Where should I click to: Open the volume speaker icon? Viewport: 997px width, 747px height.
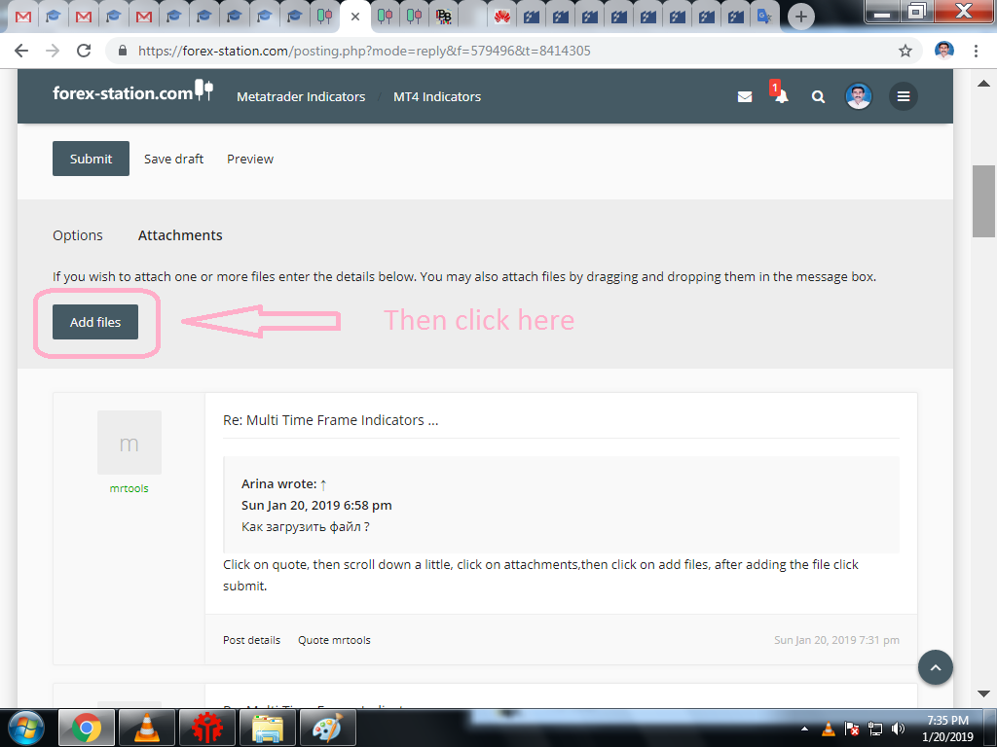(898, 729)
